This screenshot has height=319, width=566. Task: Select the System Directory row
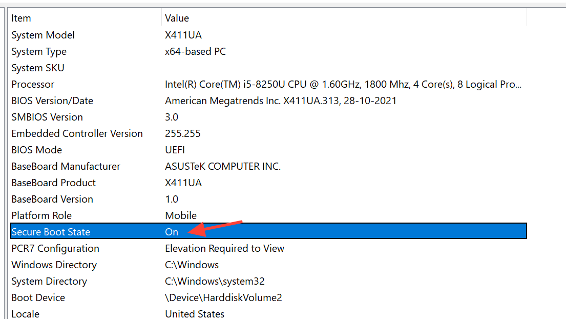49,281
